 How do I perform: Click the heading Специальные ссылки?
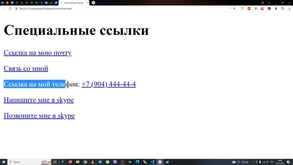(x=76, y=30)
